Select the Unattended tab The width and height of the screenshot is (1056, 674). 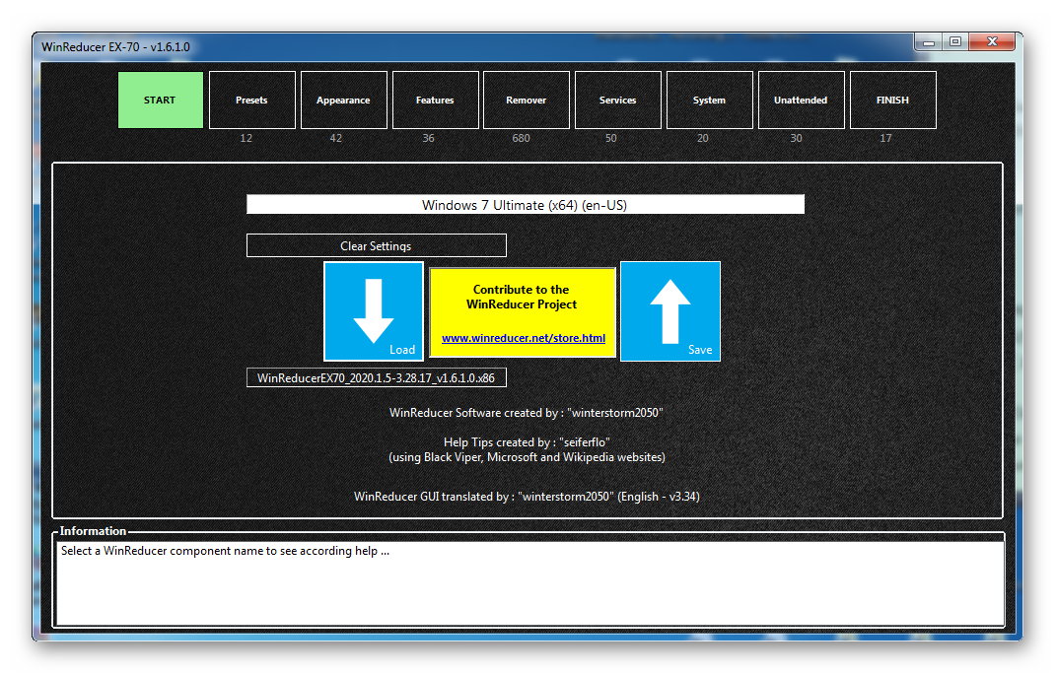click(801, 100)
